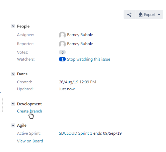Viewport: 166px width, 152px height.
Task: Open the Export dropdown menu
Action: pos(149,15)
